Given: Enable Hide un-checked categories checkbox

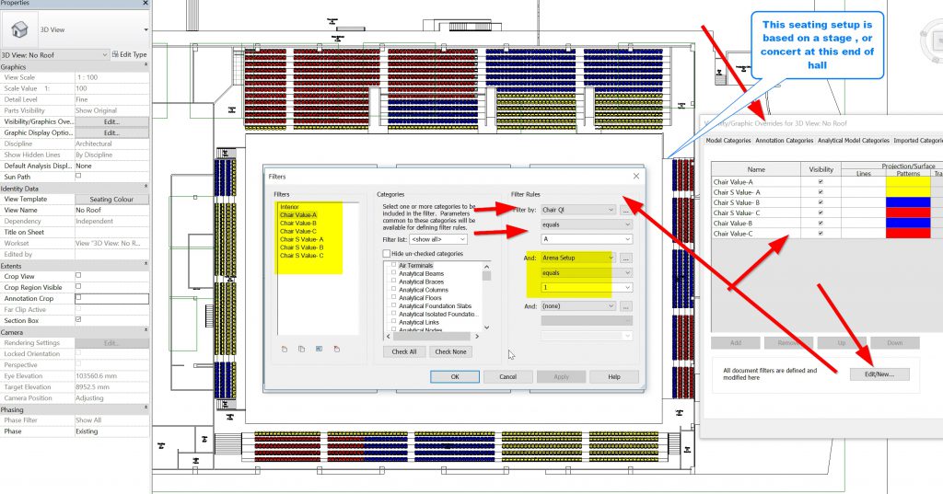Looking at the screenshot, I should click(x=387, y=253).
